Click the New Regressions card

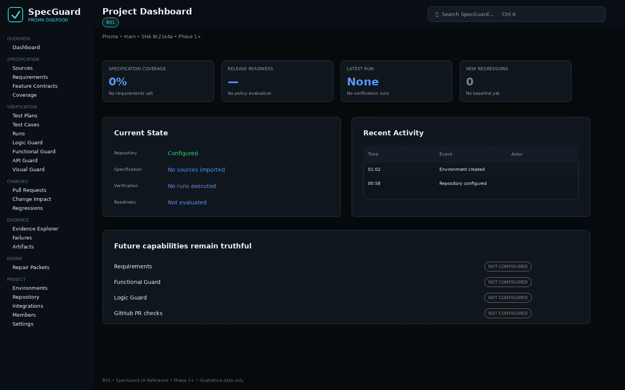[x=516, y=81]
